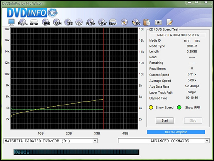Screen dimensions: 214x161
Task: Expand the ADVANCED COMMANDS dropdown
Action: pyautogui.click(x=207, y=141)
